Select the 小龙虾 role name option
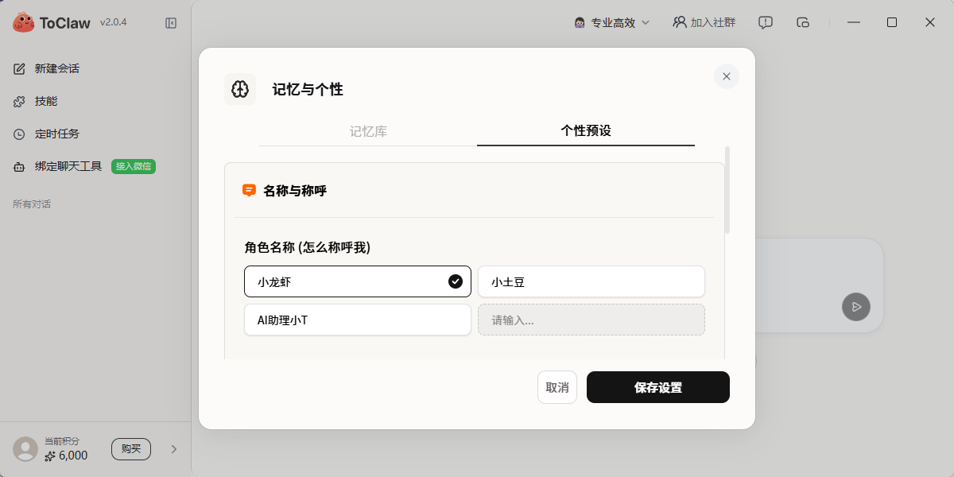This screenshot has height=477, width=954. click(x=357, y=281)
